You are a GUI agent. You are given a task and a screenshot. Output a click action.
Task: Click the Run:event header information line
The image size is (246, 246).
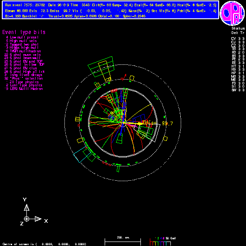click(x=110, y=5)
